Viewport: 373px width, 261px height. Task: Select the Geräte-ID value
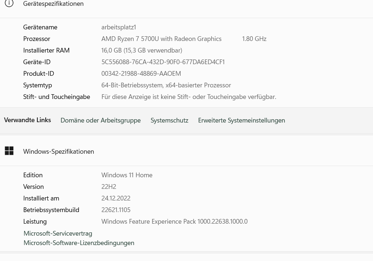coord(163,62)
